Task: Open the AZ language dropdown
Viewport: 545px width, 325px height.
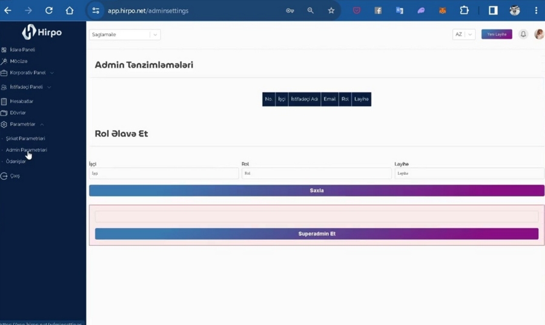Action: (x=463, y=34)
